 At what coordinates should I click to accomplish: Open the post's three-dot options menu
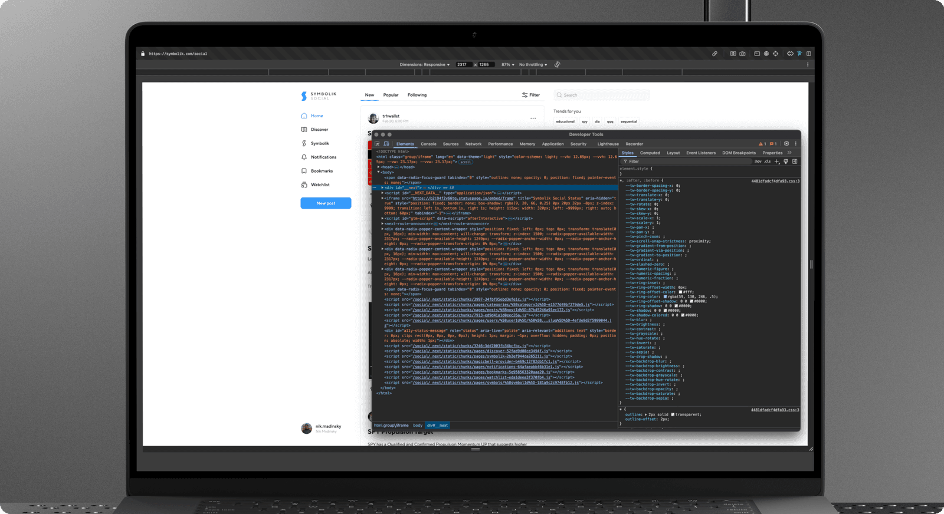click(533, 118)
